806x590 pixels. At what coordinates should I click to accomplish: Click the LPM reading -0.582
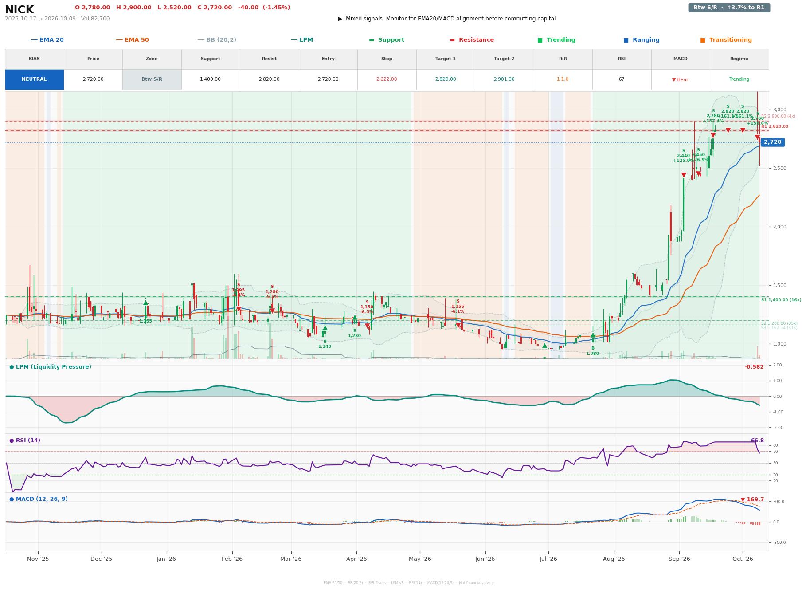click(x=754, y=367)
